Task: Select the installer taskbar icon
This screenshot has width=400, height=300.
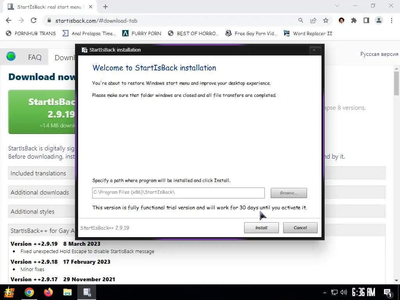Action: pyautogui.click(x=87, y=292)
